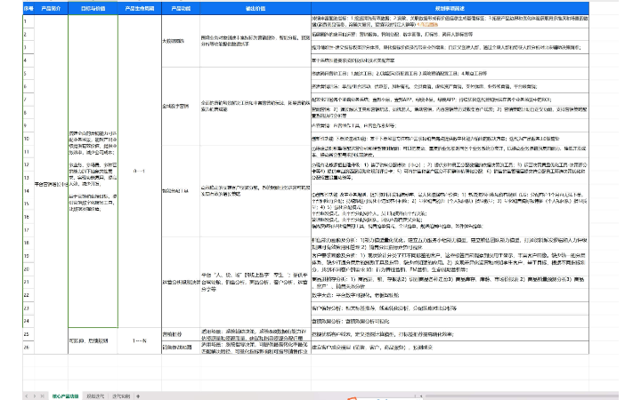Select serial number cell 22

click(x=28, y=295)
